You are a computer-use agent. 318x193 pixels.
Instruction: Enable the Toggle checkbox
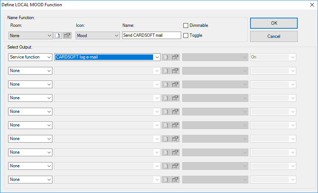(x=186, y=35)
